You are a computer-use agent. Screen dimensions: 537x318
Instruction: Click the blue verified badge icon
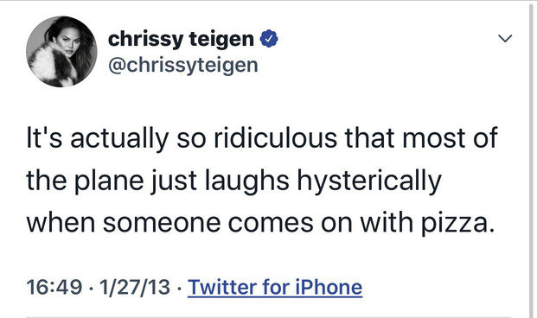pyautogui.click(x=269, y=39)
